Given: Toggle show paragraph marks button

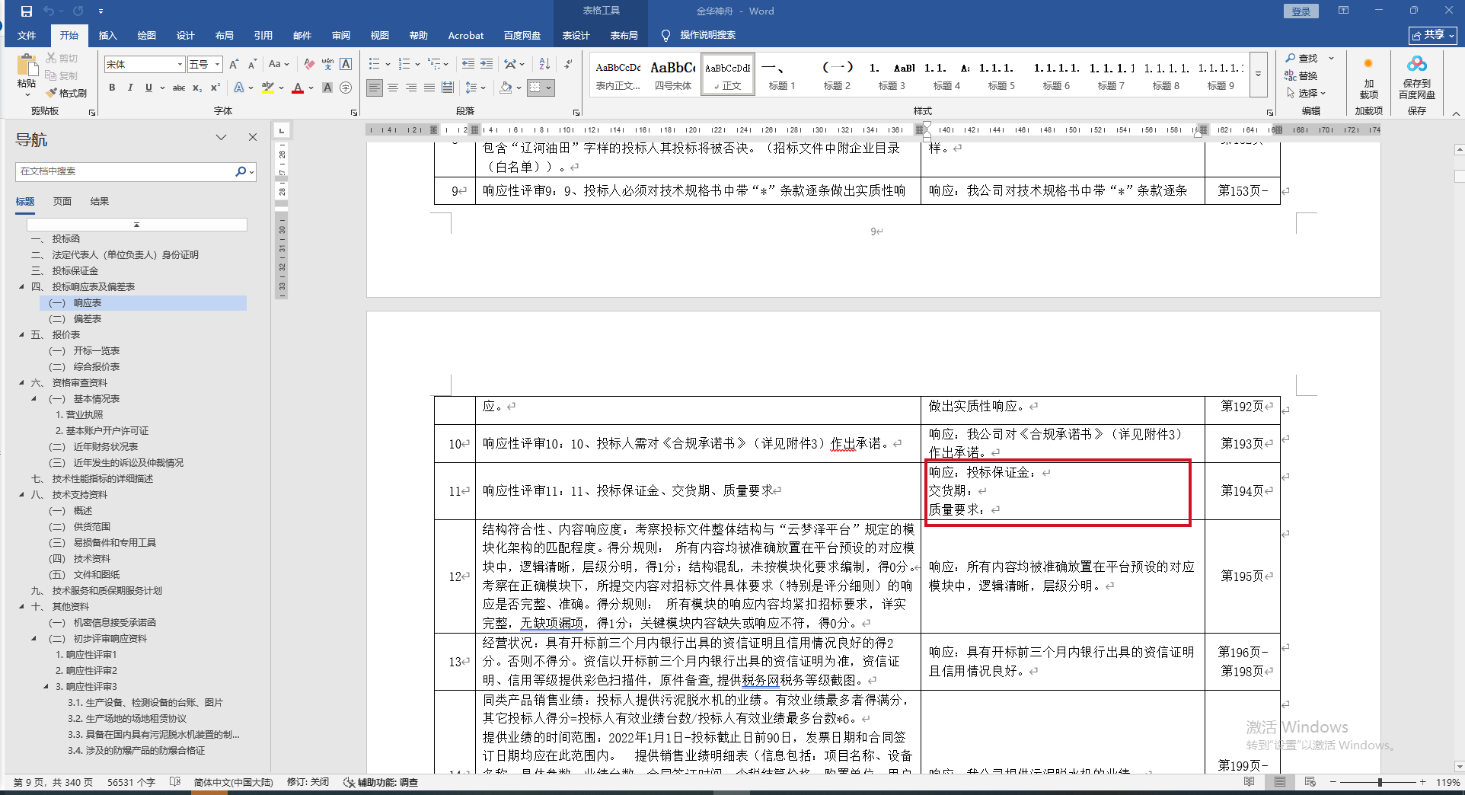Looking at the screenshot, I should [568, 64].
